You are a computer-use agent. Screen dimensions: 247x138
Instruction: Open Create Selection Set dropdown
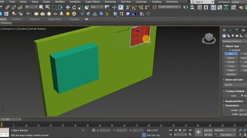pos(169,7)
